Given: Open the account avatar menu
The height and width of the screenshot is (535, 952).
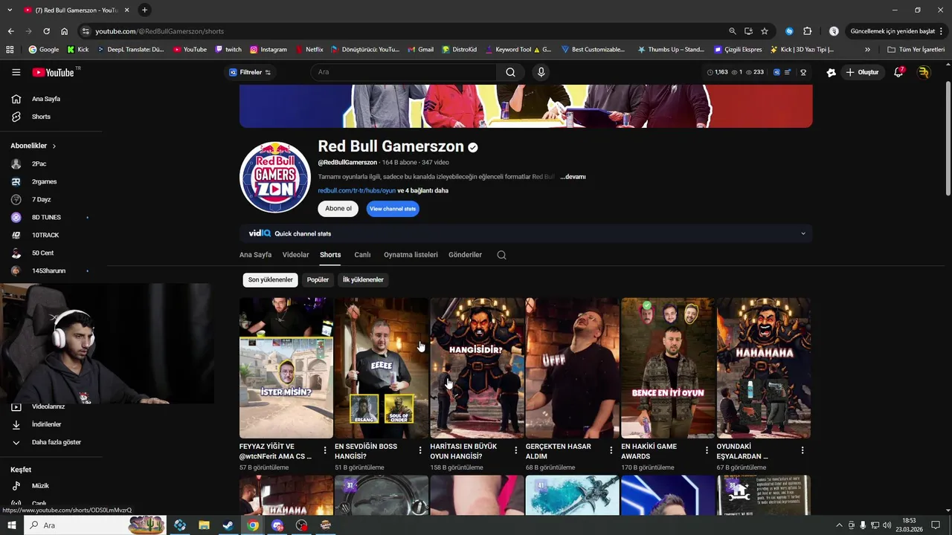Looking at the screenshot, I should pyautogui.click(x=924, y=72).
